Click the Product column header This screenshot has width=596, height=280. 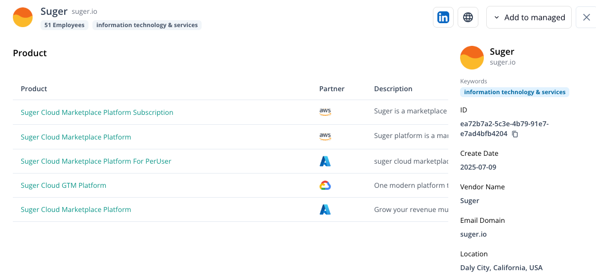34,89
